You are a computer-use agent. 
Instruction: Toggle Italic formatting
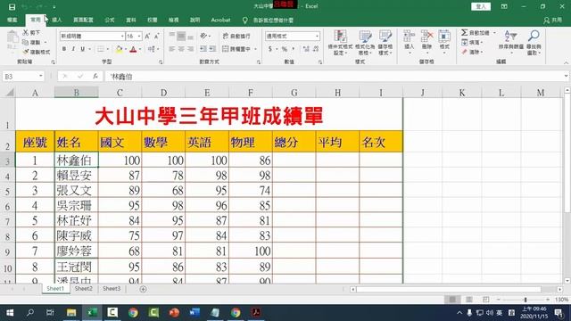pos(73,49)
